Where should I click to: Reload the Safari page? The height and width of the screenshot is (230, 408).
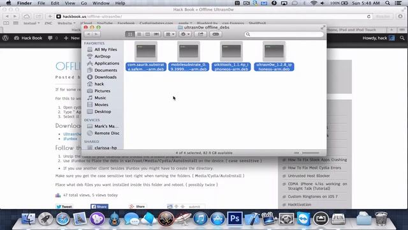click(368, 17)
